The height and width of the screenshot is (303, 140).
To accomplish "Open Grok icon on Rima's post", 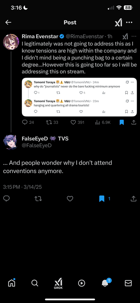I will 125,36.
